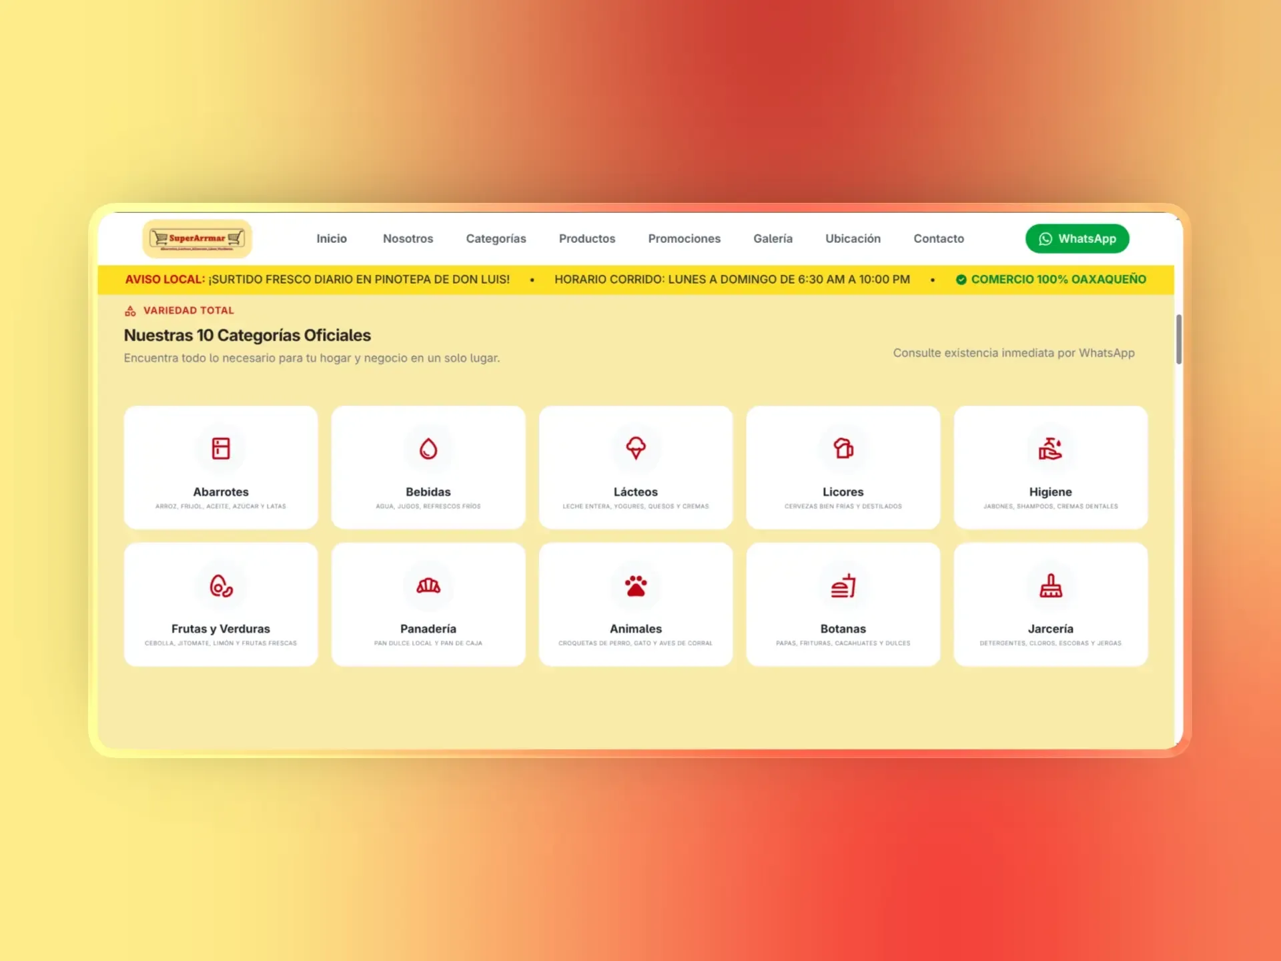Go to the Promociones page
The width and height of the screenshot is (1281, 961).
tap(684, 238)
